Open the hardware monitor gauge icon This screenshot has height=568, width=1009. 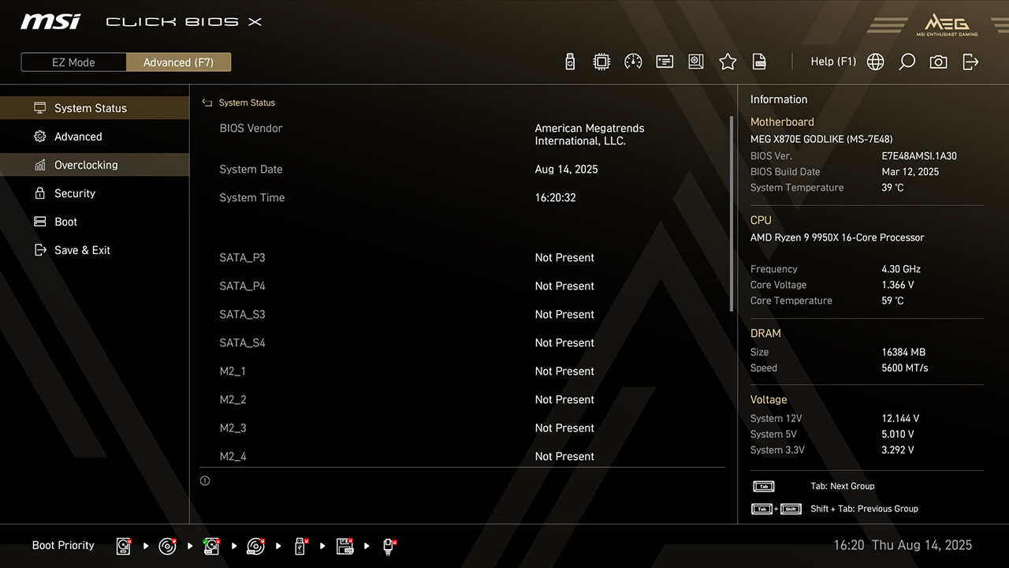coord(633,62)
